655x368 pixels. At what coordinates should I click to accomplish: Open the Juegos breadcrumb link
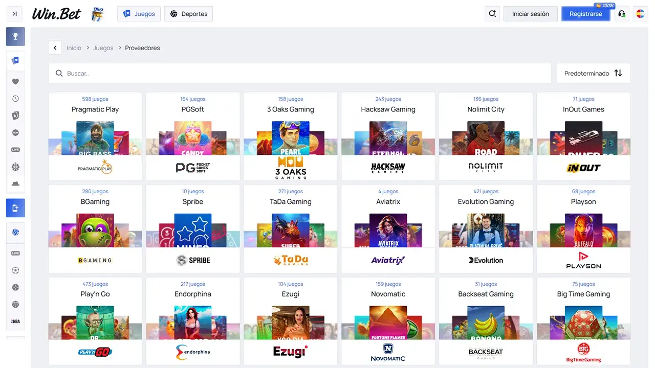[103, 48]
